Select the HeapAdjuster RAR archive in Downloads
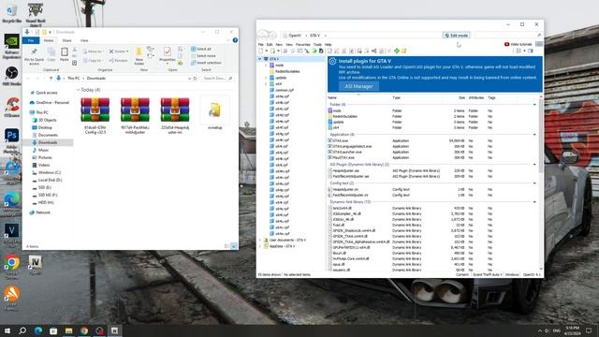 click(175, 116)
